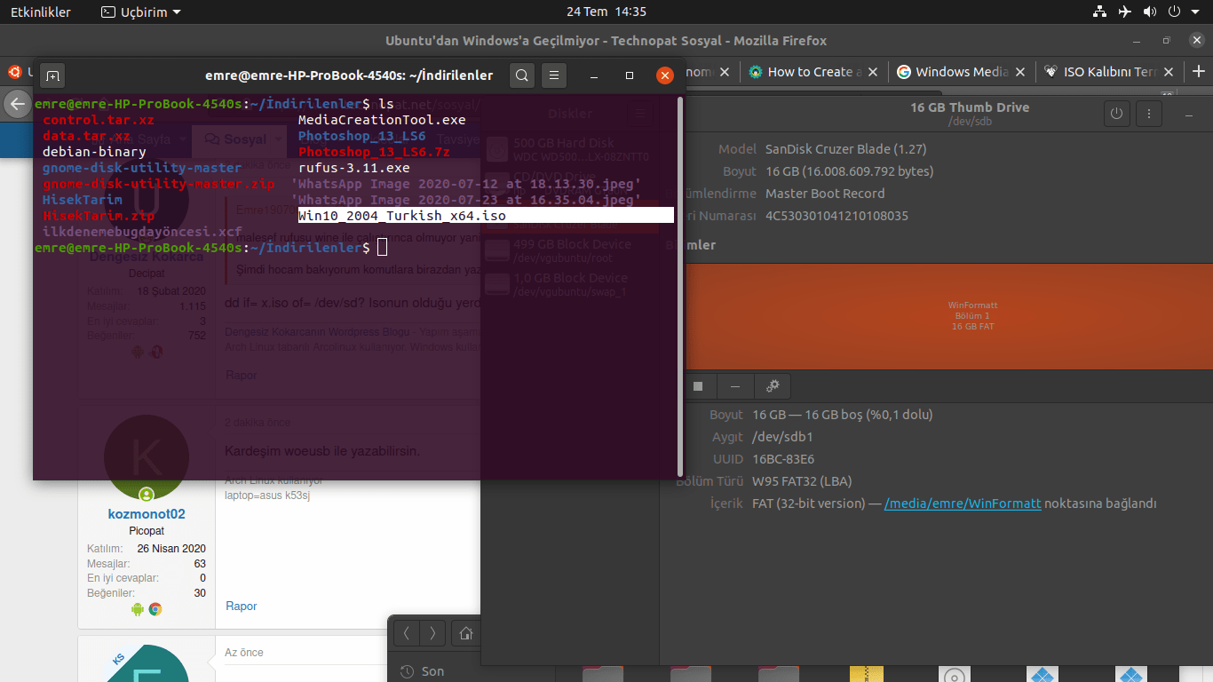Select 'Son' recent files in Files sidebar
This screenshot has height=682, width=1213.
pos(432,671)
